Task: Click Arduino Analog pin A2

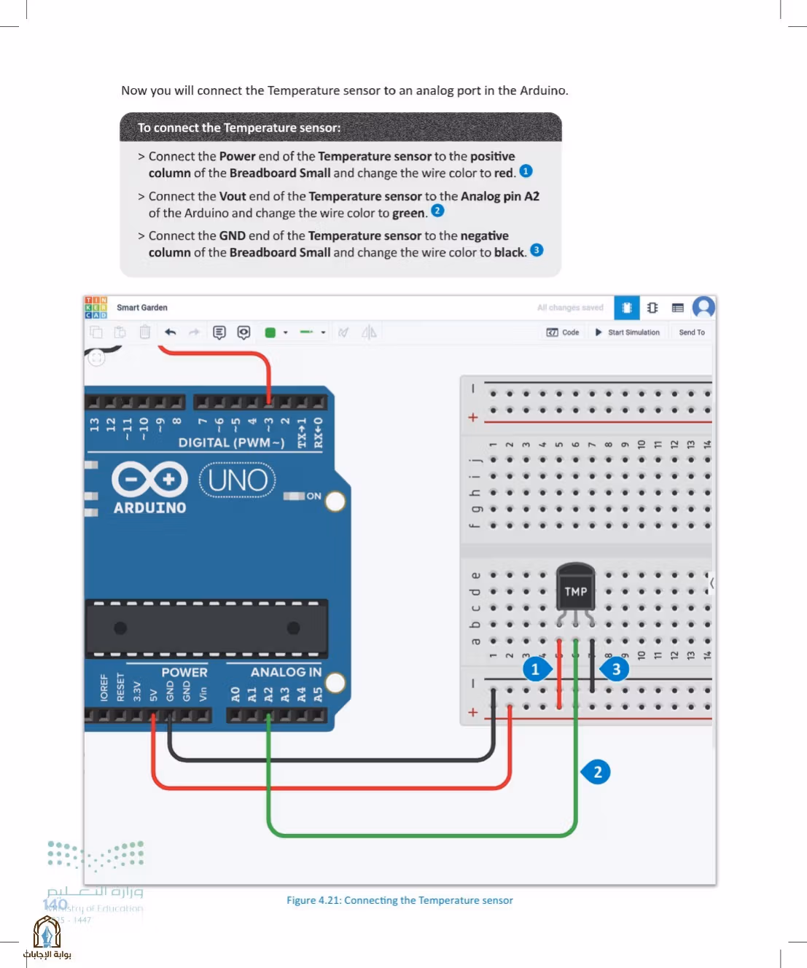Action: click(x=268, y=716)
